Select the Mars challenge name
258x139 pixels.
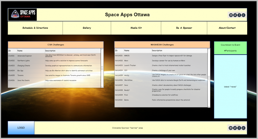tap(126, 61)
